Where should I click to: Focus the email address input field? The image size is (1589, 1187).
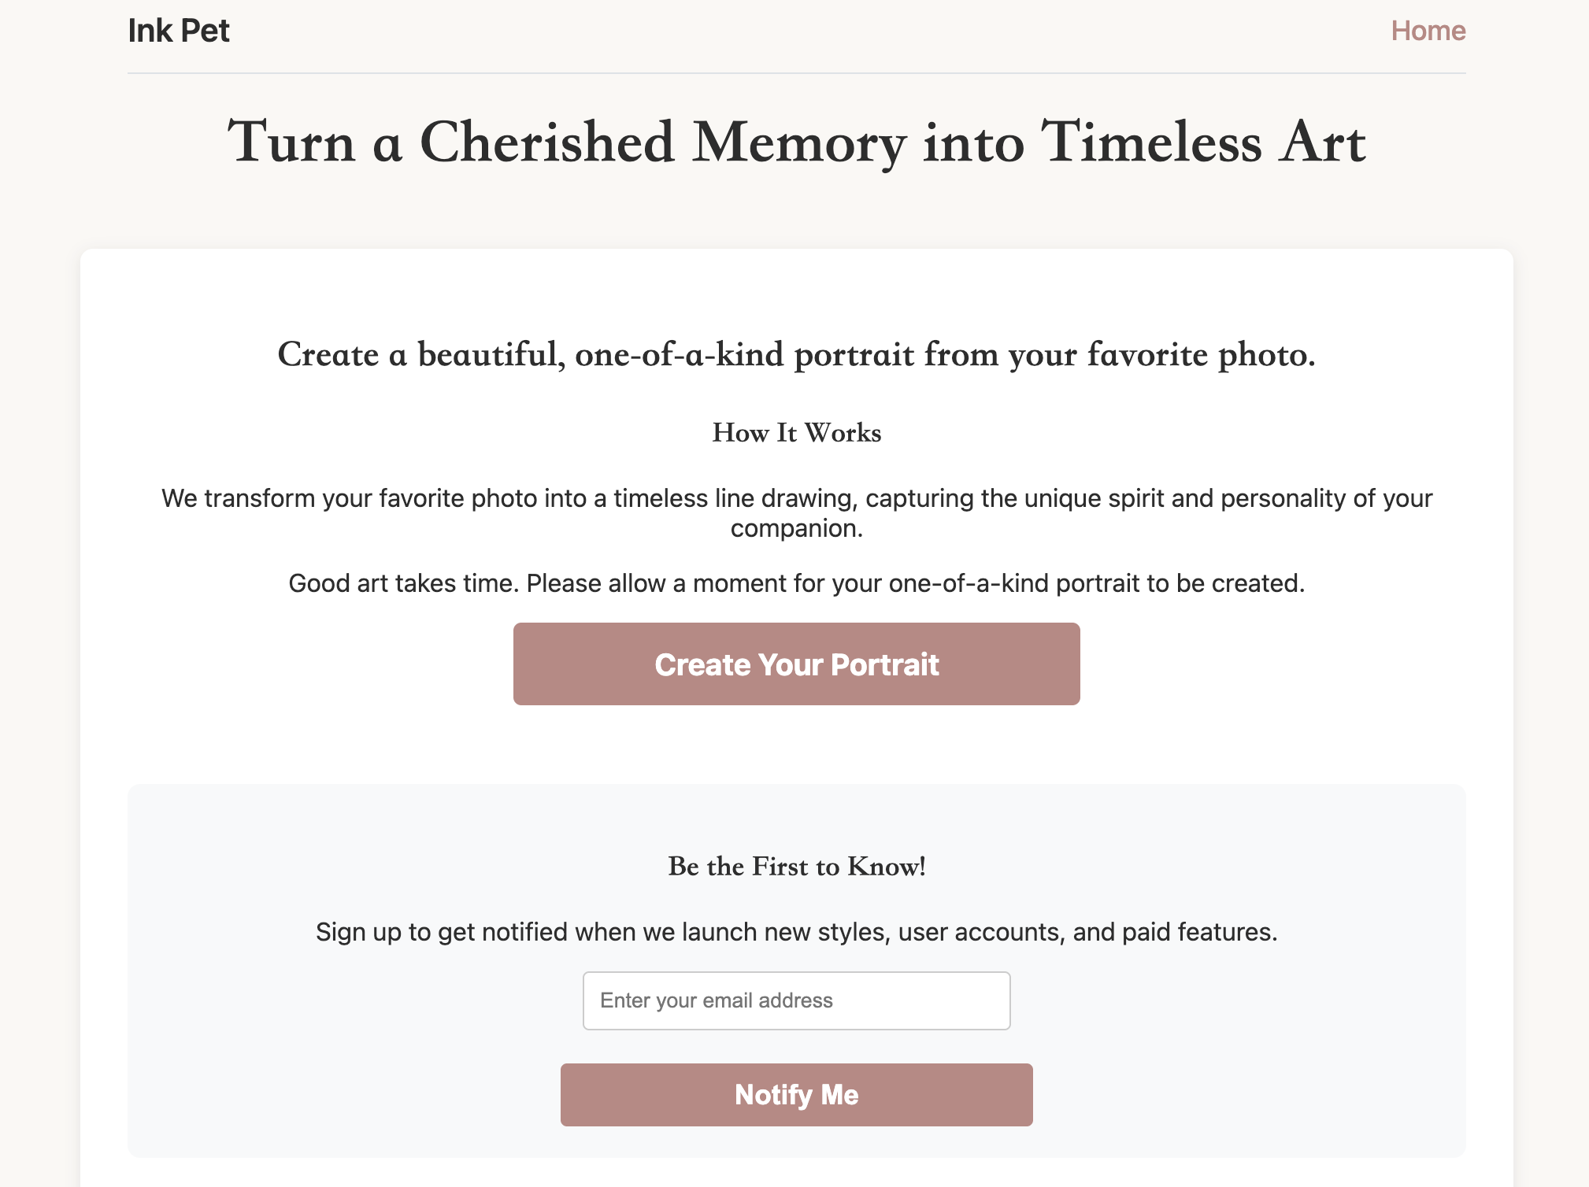pos(796,1000)
